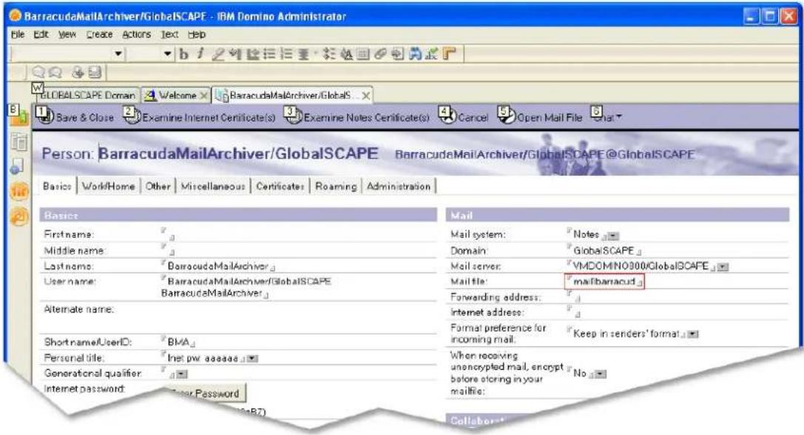804x435 pixels.
Task: Switch to the Certificates tab
Action: click(x=280, y=186)
